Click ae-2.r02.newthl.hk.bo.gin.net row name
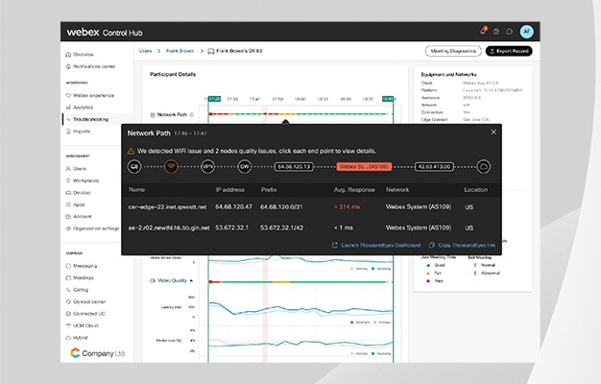Image resolution: width=601 pixels, height=384 pixels. pos(169,228)
